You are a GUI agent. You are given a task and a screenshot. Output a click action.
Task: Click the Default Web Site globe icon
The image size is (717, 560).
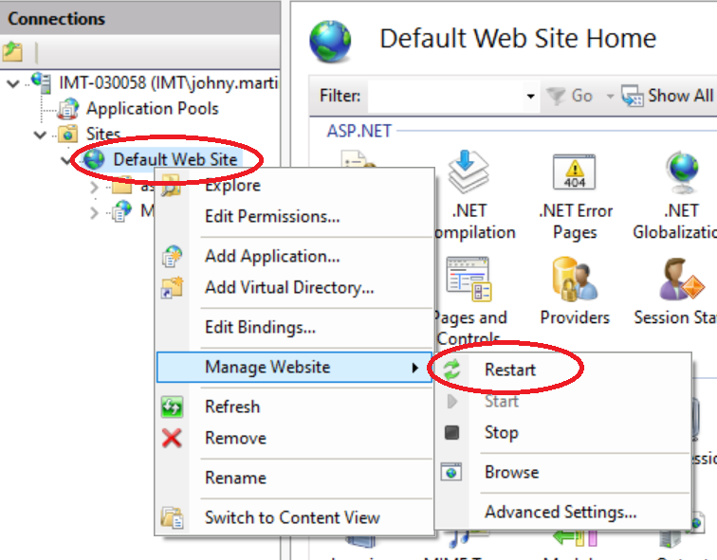pos(95,159)
